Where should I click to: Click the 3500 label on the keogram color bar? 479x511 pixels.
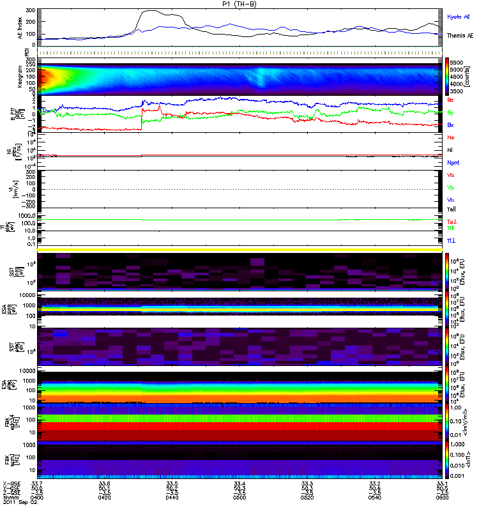[x=456, y=91]
